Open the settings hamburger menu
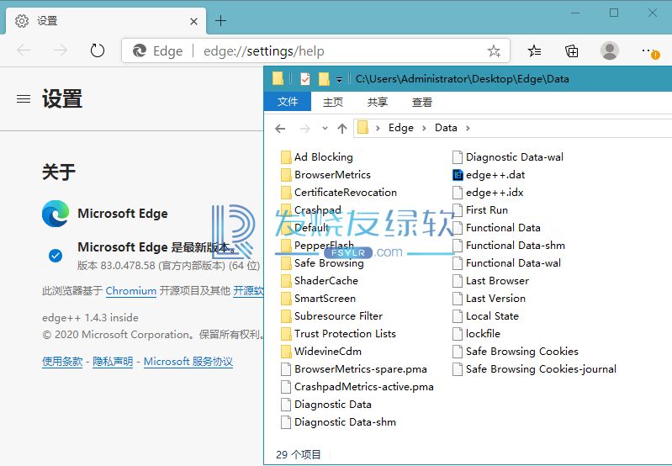This screenshot has width=672, height=466. point(24,99)
